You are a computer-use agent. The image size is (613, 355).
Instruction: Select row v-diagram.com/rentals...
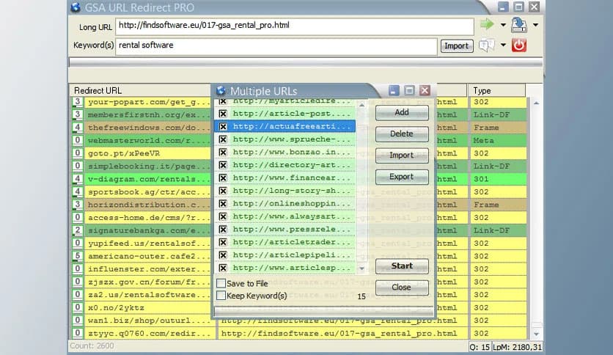(149, 179)
